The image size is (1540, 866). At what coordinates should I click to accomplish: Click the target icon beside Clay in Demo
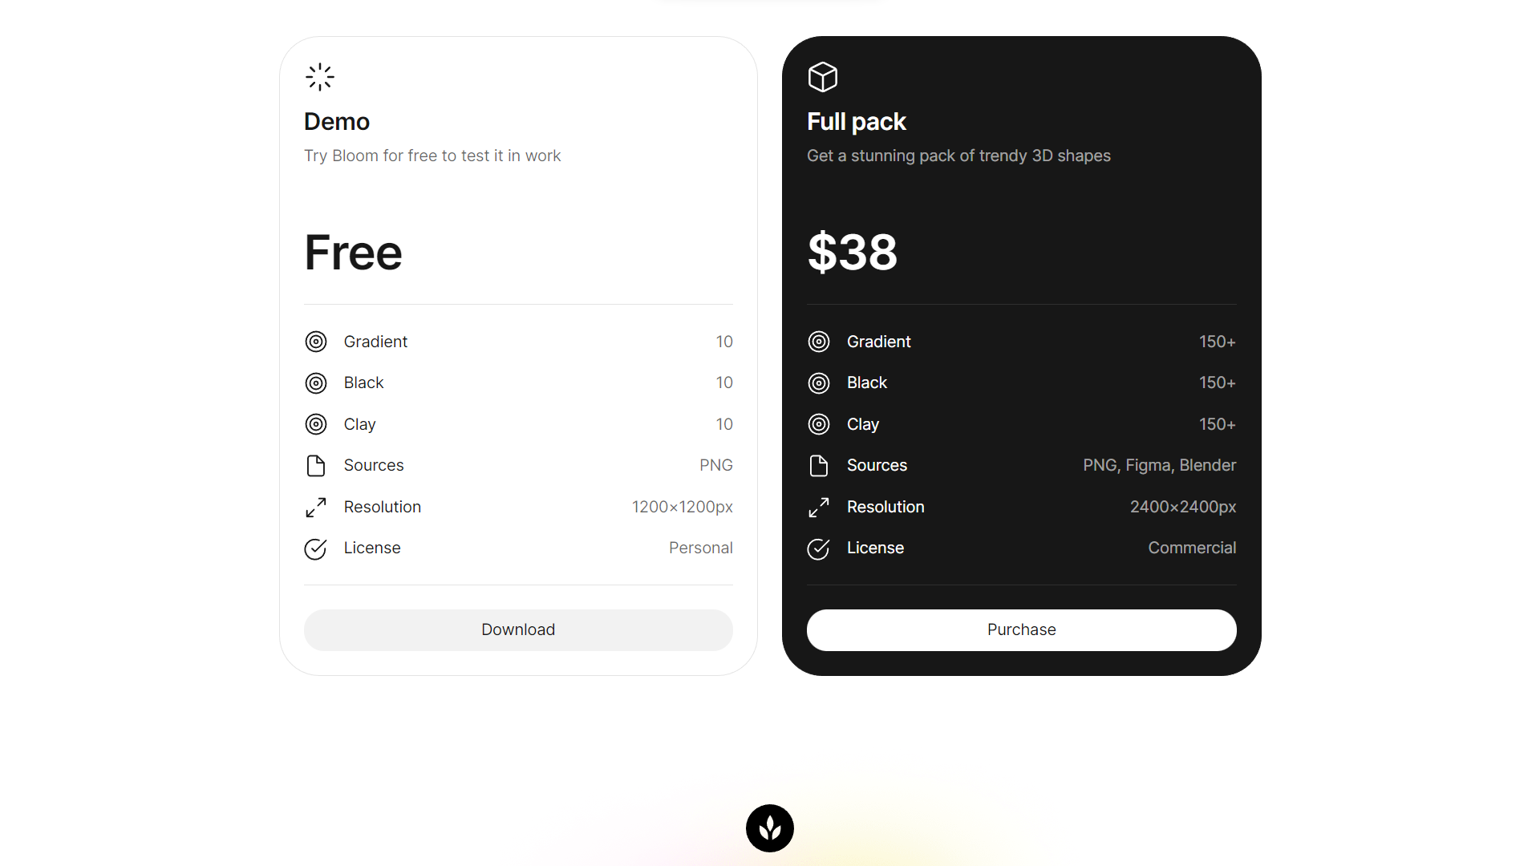(316, 424)
